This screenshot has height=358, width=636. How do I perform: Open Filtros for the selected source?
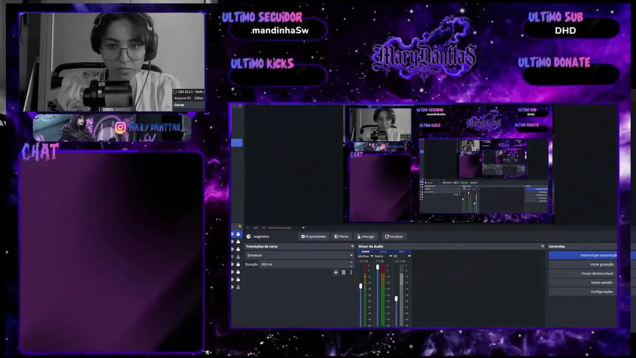click(341, 237)
